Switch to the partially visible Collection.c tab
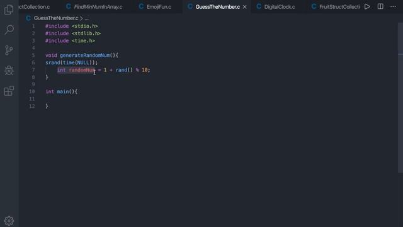 tap(35, 7)
